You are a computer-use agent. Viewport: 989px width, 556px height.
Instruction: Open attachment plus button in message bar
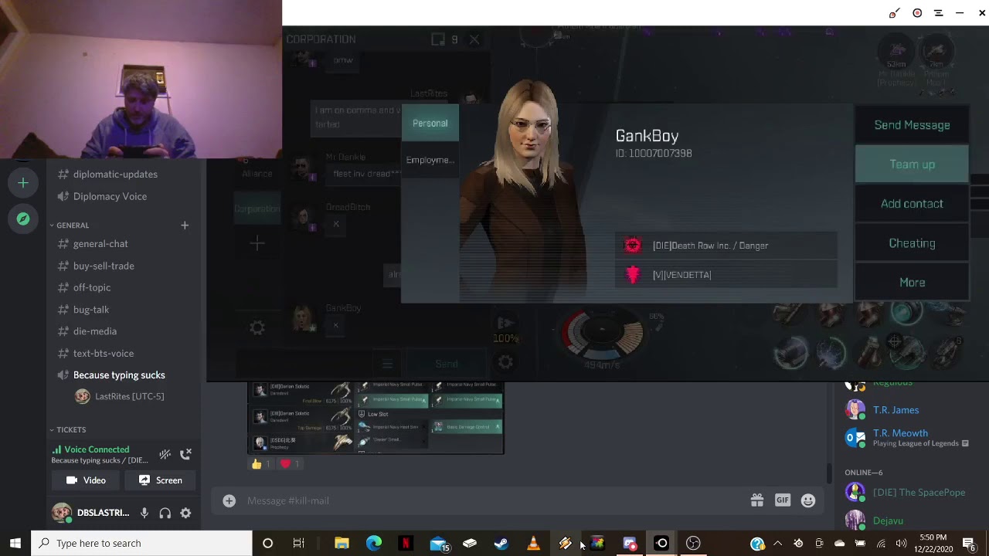tap(229, 500)
